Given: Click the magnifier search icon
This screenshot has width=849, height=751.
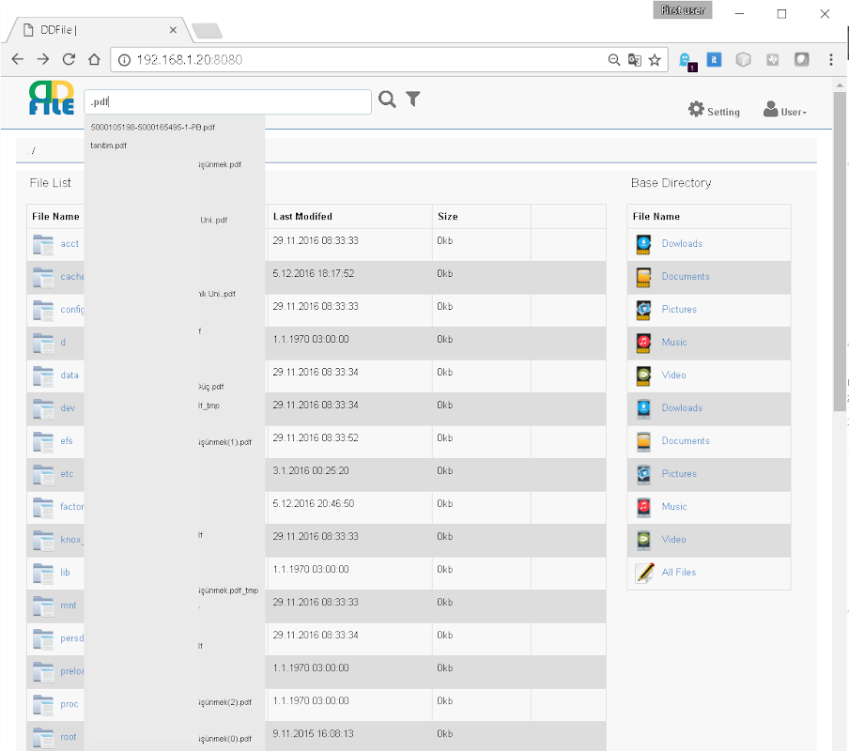Looking at the screenshot, I should (387, 100).
